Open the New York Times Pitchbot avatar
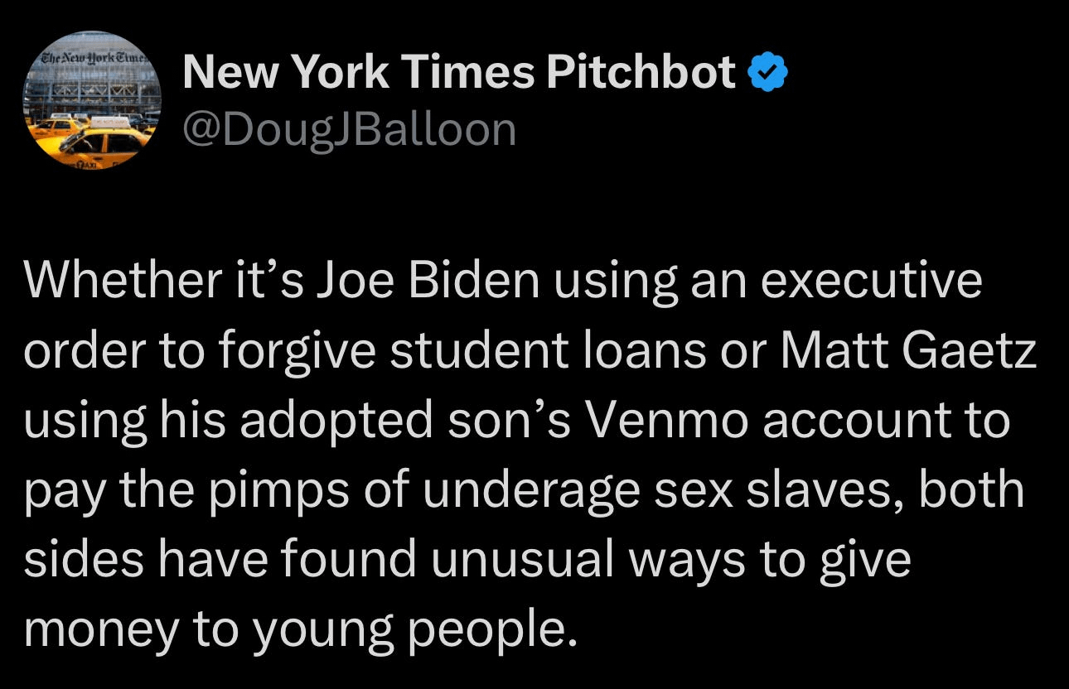 (x=91, y=101)
